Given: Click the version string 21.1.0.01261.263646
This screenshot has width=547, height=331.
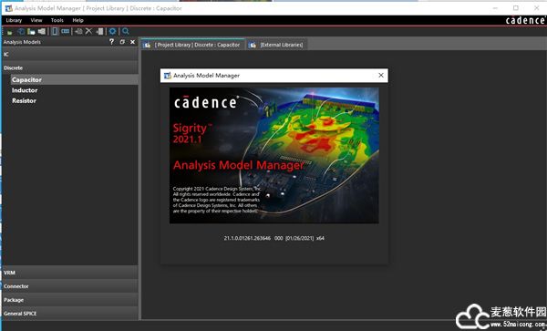Looking at the screenshot, I should pos(247,238).
